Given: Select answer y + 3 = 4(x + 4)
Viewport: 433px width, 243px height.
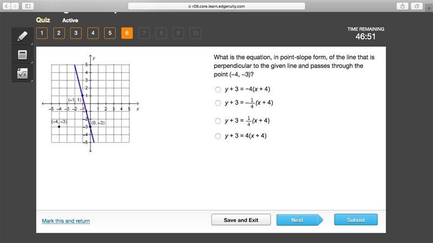Looking at the screenshot, I should 218,136.
